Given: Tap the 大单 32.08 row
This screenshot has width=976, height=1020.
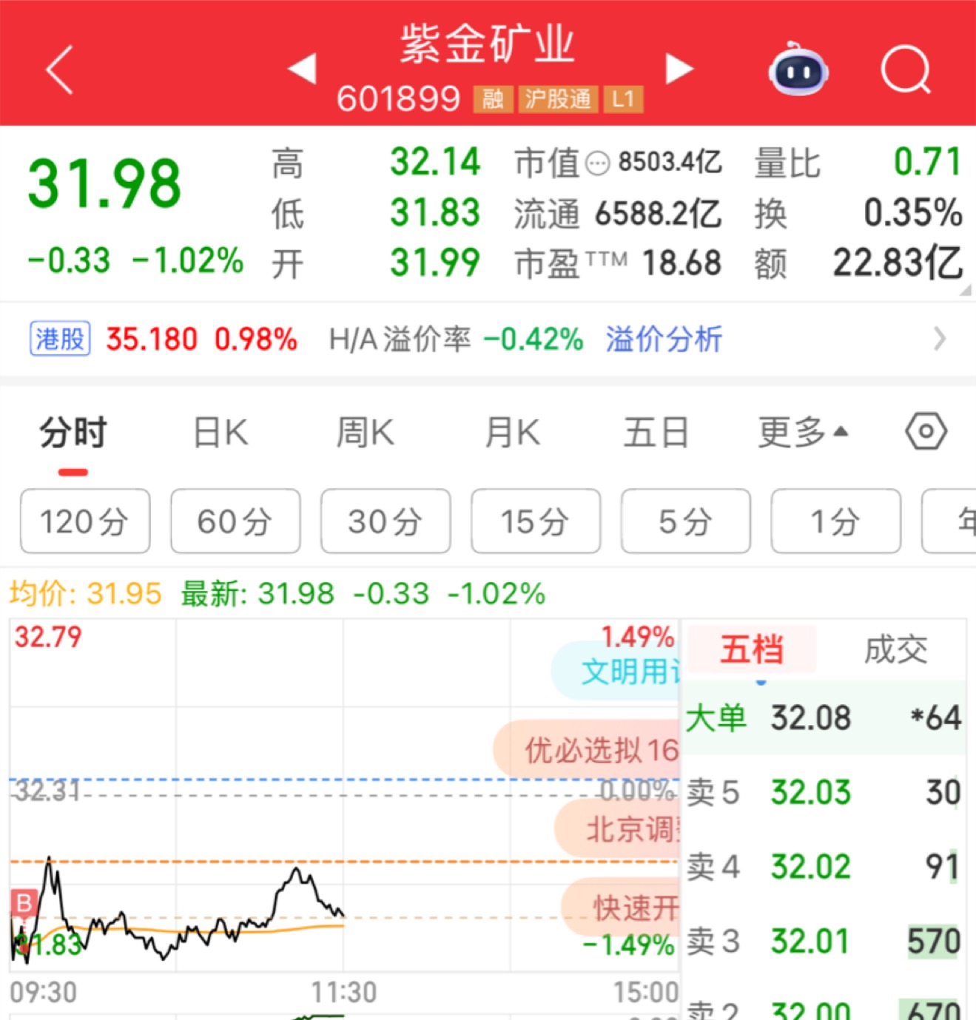Looking at the screenshot, I should (x=824, y=717).
